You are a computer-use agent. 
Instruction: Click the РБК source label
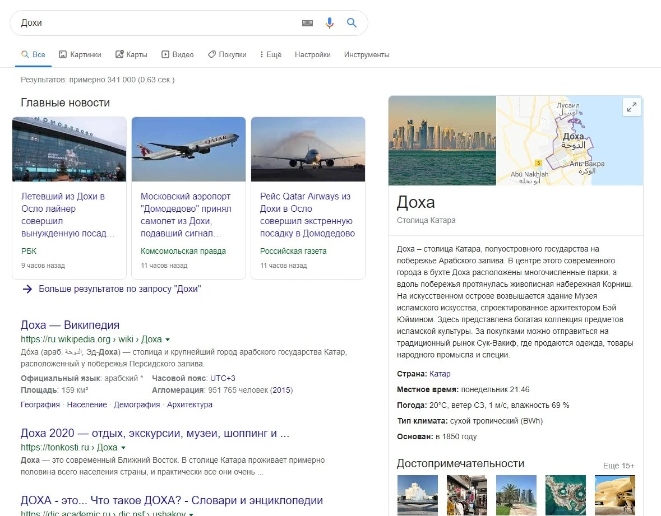[29, 251]
